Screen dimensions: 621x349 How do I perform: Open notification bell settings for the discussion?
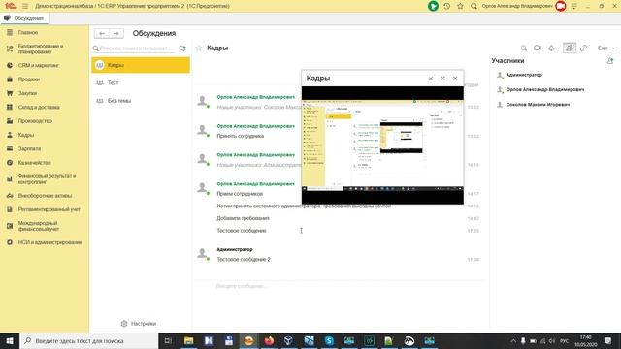point(552,48)
